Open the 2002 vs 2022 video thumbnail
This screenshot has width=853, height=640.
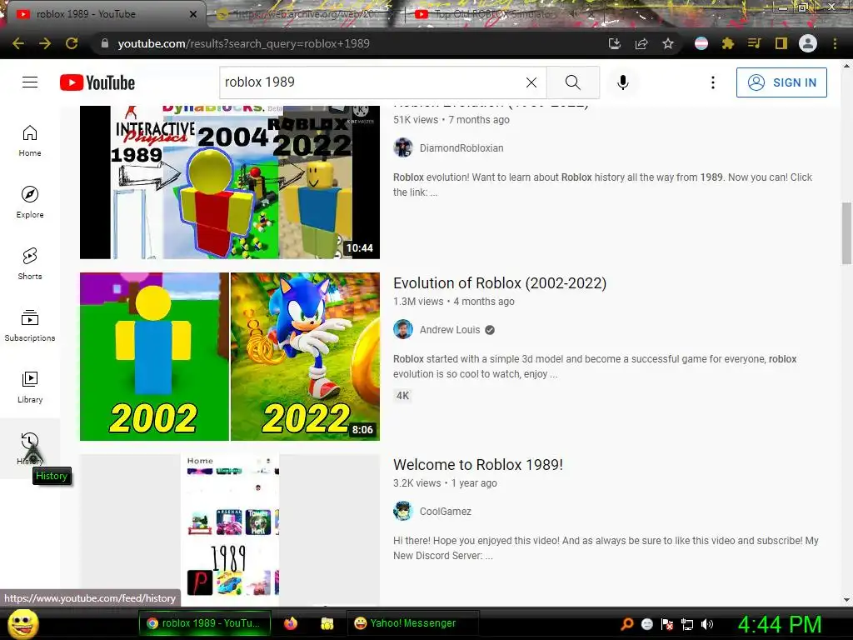pos(230,357)
